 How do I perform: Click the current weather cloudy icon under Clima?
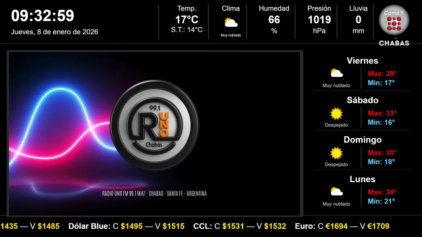click(x=231, y=23)
